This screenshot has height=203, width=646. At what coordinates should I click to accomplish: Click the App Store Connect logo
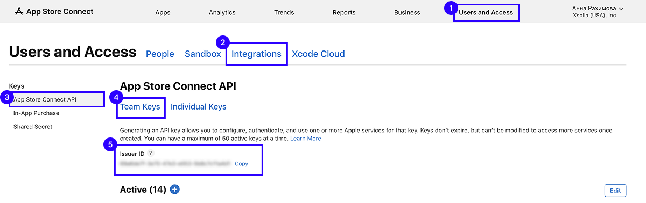pyautogui.click(x=53, y=11)
